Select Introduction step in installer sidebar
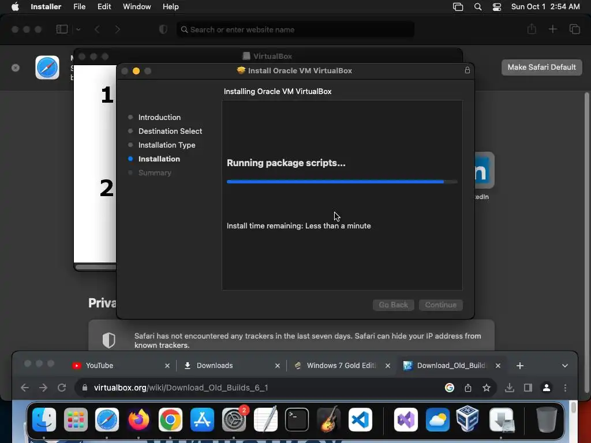Screen dimensions: 591x443 [159, 117]
